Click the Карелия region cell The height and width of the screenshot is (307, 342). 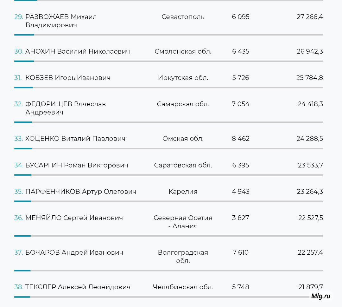(183, 192)
